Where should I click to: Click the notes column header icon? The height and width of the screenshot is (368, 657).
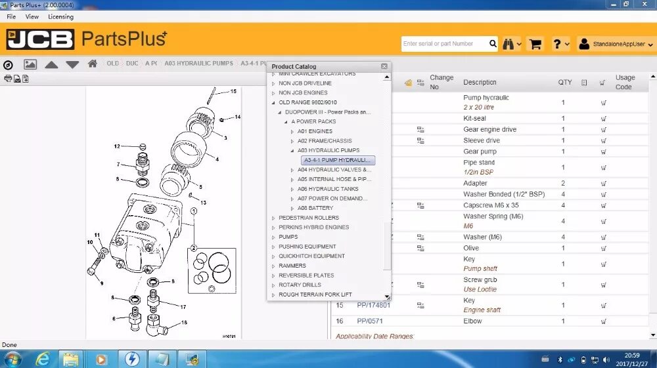(584, 83)
